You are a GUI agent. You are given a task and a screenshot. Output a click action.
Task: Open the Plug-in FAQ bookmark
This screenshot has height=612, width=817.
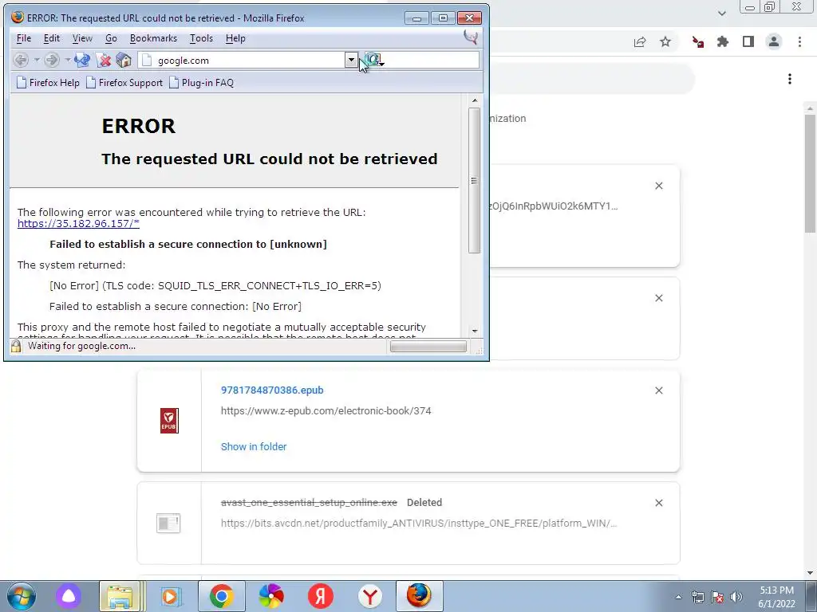pyautogui.click(x=202, y=83)
